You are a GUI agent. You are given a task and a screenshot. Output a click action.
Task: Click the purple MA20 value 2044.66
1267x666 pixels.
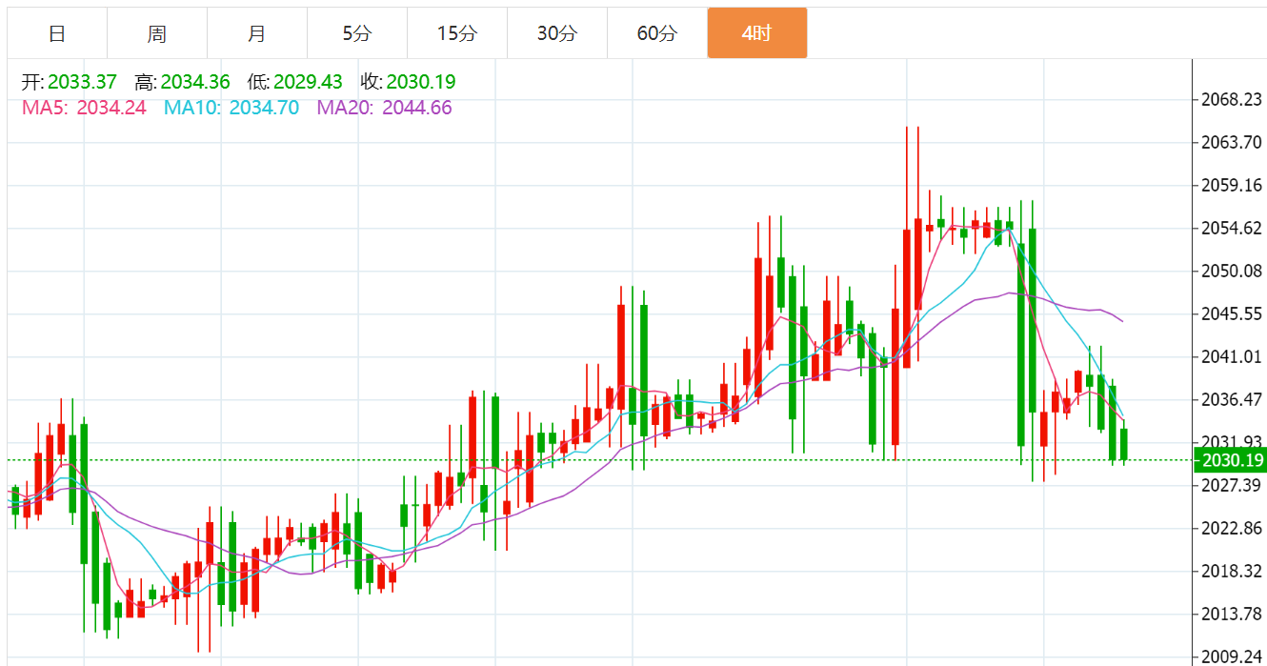(416, 108)
